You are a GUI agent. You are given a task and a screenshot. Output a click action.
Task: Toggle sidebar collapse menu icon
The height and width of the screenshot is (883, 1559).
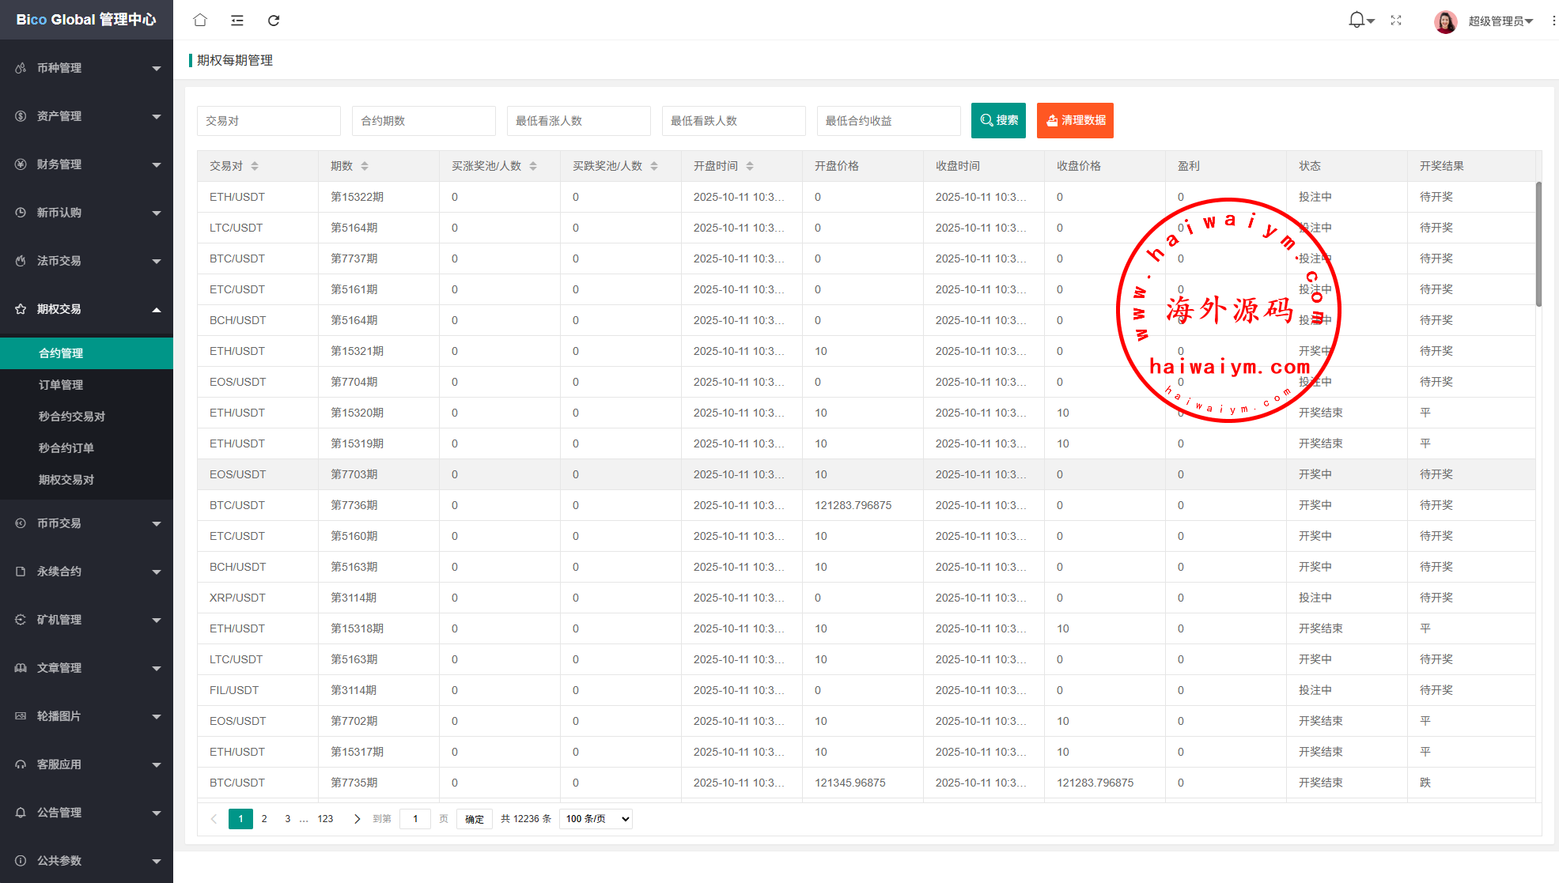click(236, 20)
